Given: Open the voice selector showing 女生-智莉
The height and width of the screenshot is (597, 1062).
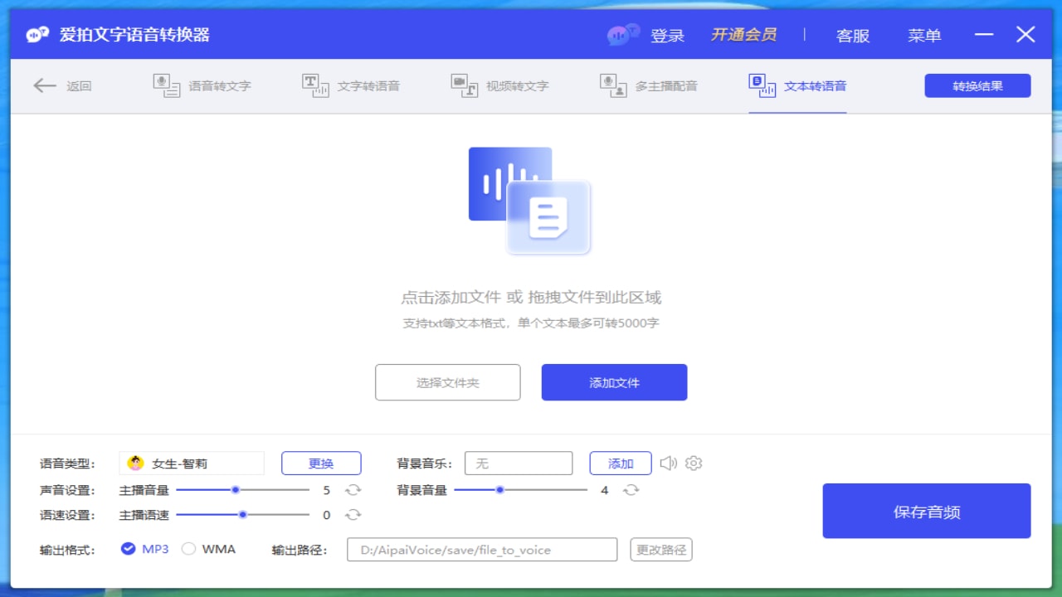Looking at the screenshot, I should click(x=191, y=463).
